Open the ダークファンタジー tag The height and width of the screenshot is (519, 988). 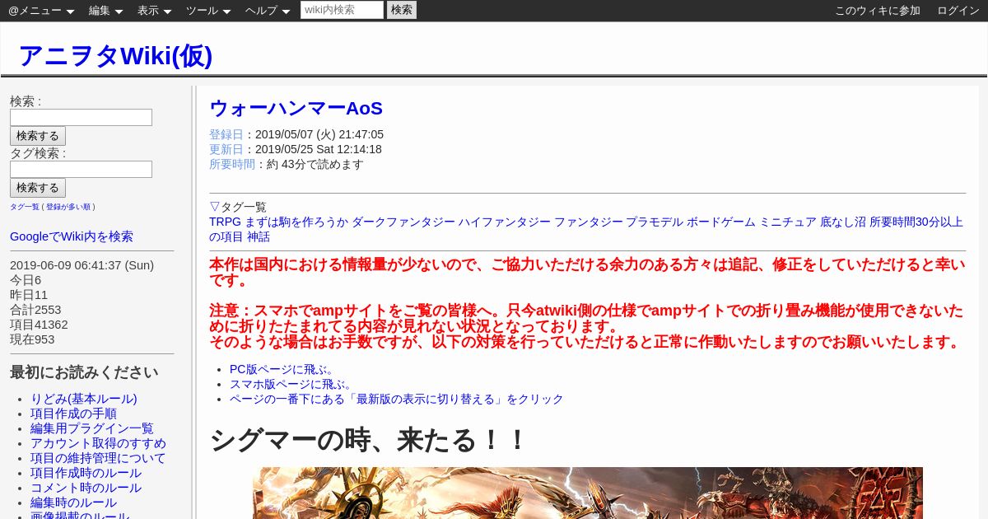click(403, 222)
